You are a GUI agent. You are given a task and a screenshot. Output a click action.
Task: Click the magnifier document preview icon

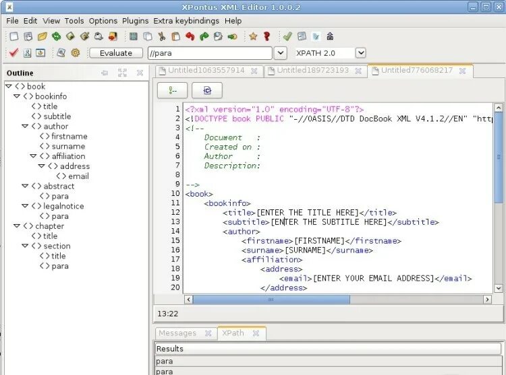tap(61, 53)
